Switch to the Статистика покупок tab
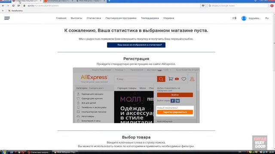275x154 pixels. click(x=26, y=1)
